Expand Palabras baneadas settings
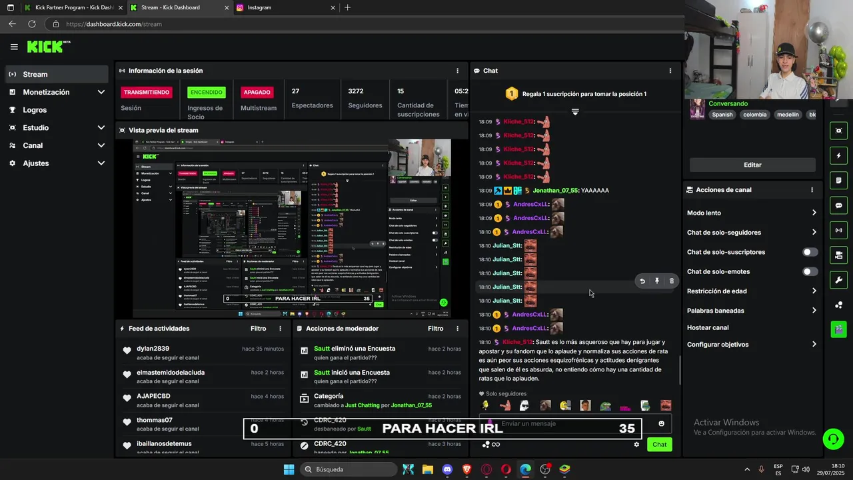853x480 pixels. tap(752, 311)
